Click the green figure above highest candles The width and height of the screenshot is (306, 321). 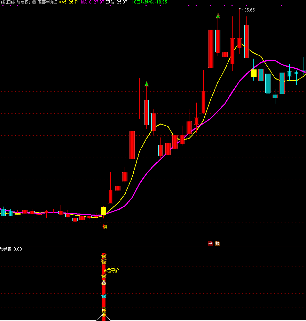[x=218, y=16]
